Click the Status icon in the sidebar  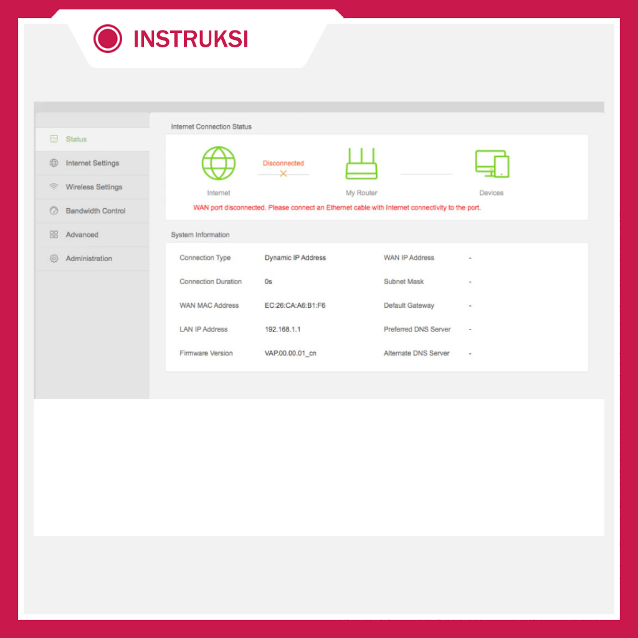click(x=54, y=139)
